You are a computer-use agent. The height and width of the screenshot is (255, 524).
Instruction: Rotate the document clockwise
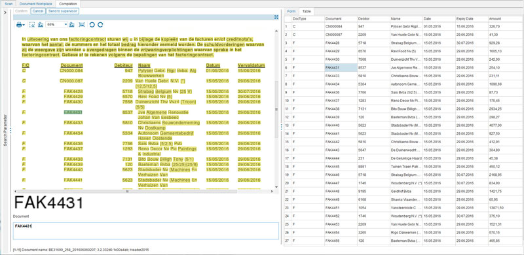100,24
